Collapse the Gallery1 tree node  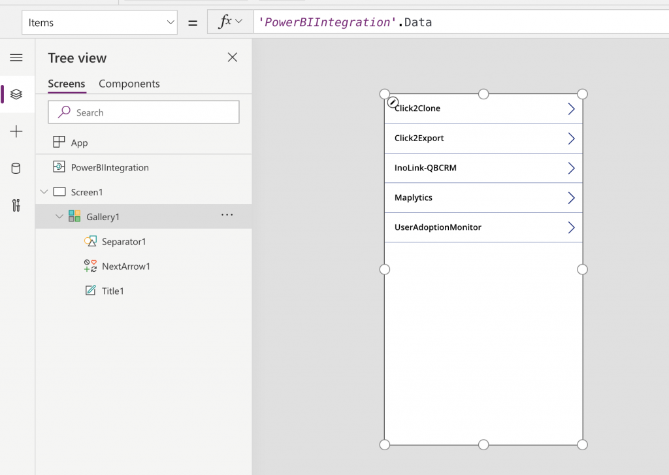(59, 216)
